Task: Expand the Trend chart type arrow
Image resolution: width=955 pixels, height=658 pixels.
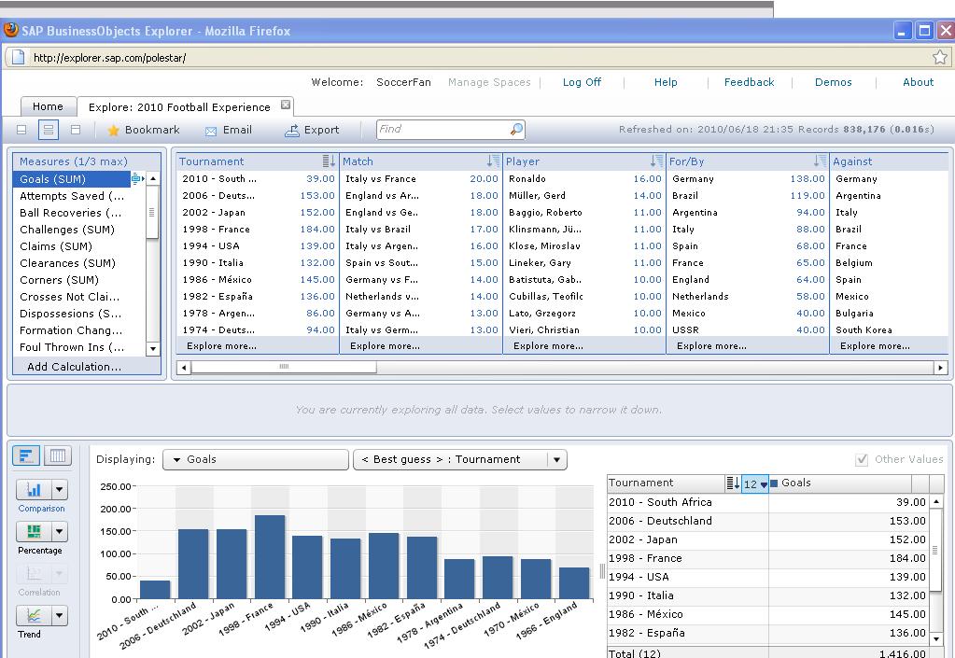Action: point(59,615)
